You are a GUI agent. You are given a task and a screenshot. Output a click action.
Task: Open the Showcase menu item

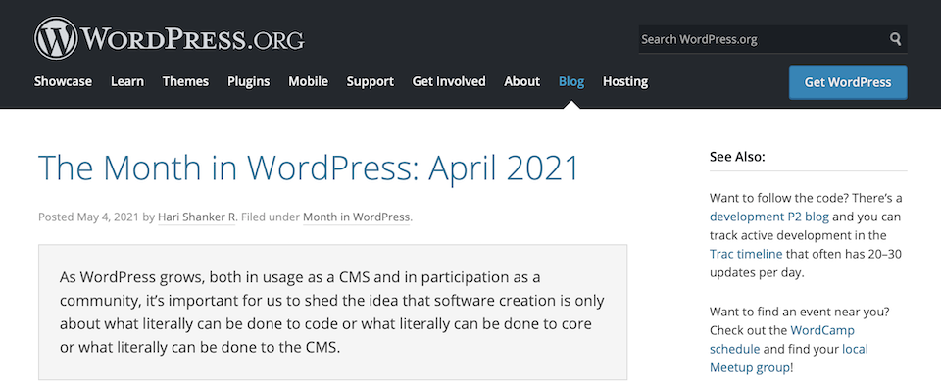[x=63, y=81]
